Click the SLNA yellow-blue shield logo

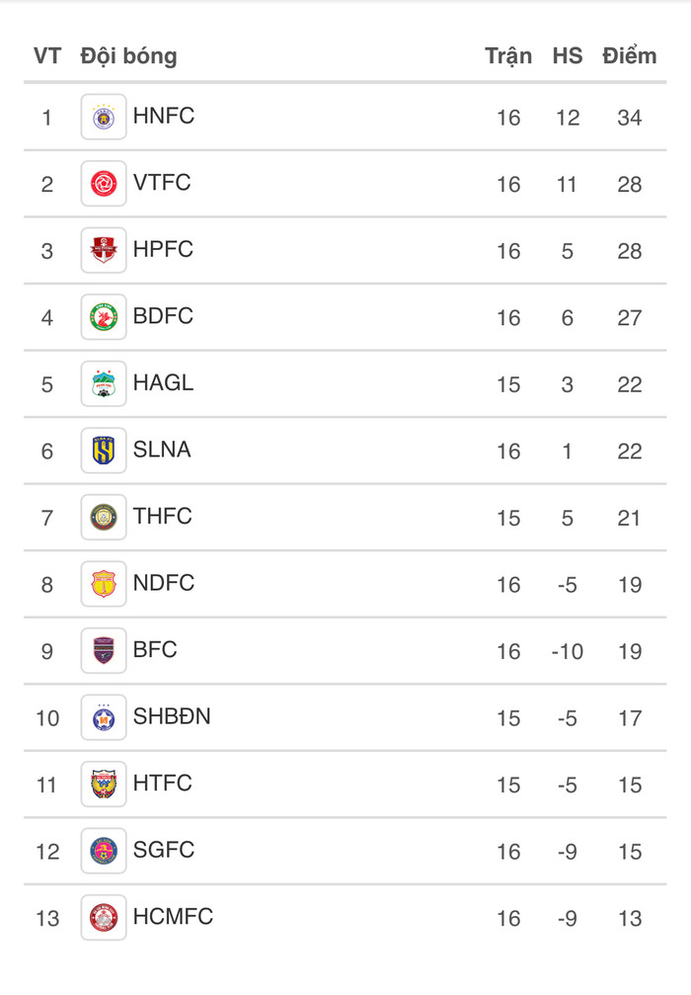click(104, 451)
